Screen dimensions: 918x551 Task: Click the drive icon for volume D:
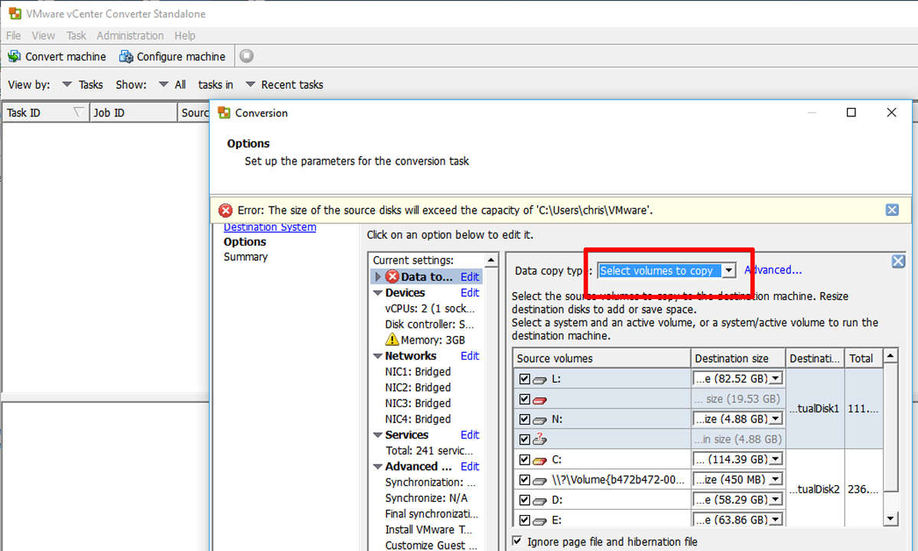click(540, 500)
